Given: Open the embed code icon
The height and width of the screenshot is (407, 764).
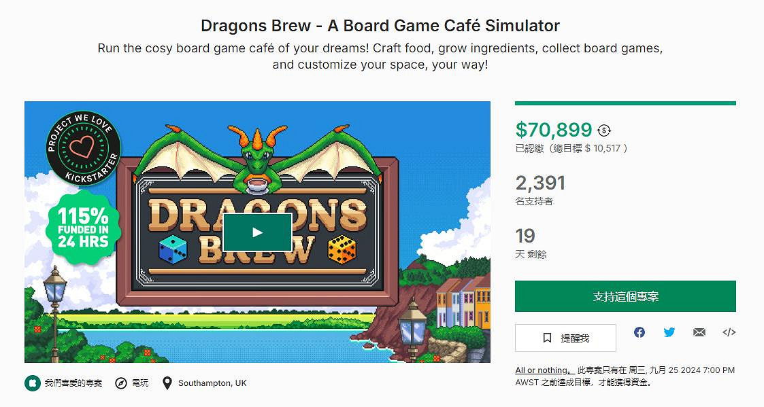Looking at the screenshot, I should tap(729, 332).
